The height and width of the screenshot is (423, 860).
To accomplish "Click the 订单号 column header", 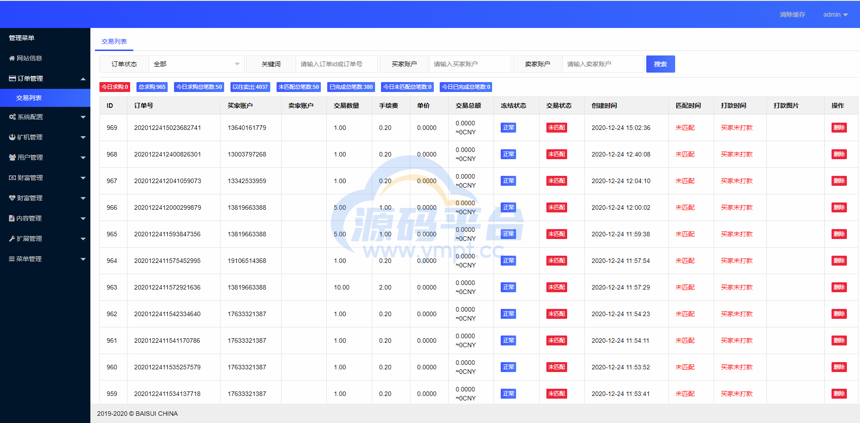I will [x=144, y=106].
